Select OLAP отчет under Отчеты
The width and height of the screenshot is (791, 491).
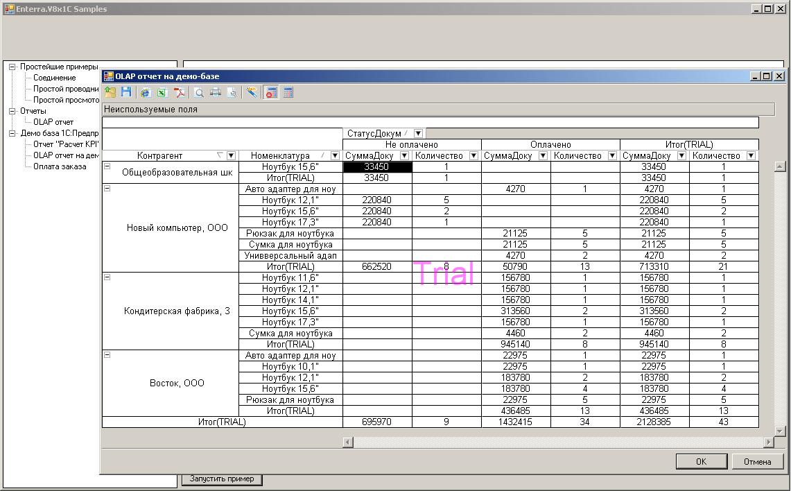point(53,122)
